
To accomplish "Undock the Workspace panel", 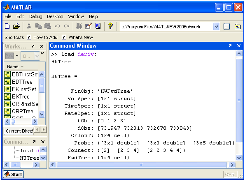I will click(33, 46).
